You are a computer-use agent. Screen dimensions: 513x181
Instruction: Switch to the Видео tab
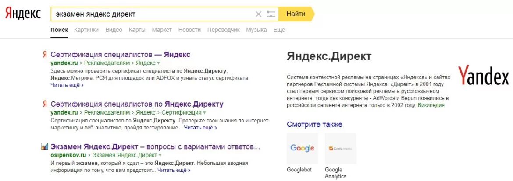[x=114, y=30]
